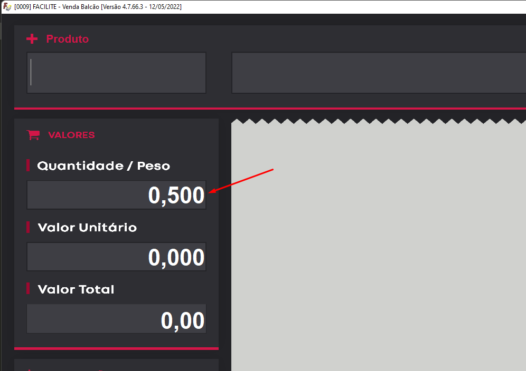Click the wide product description field
Image resolution: width=526 pixels, height=371 pixels.
point(379,73)
